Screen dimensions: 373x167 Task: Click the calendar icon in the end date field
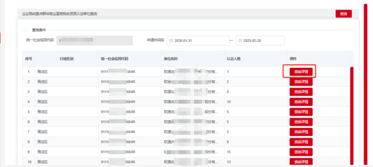click(240, 41)
